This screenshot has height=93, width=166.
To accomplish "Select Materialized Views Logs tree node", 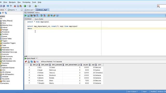I will click(9, 52).
